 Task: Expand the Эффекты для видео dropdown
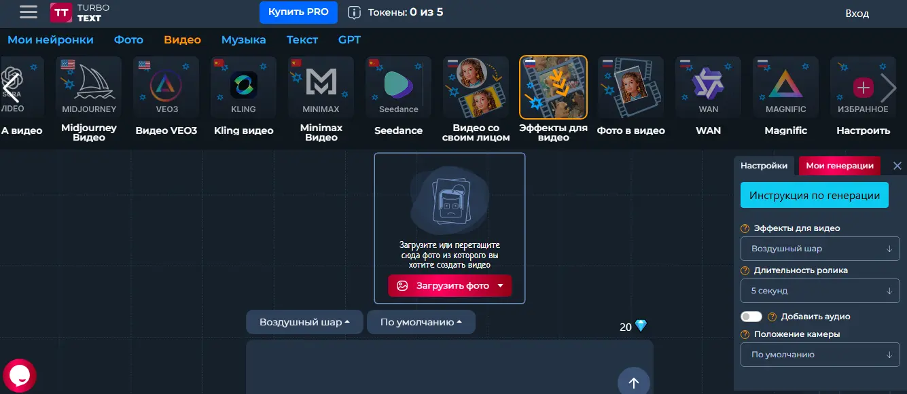820,249
